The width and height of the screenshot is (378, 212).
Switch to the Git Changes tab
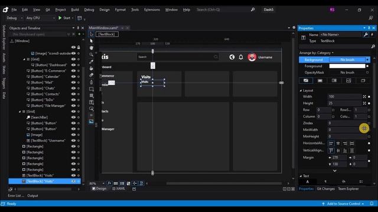click(325, 188)
